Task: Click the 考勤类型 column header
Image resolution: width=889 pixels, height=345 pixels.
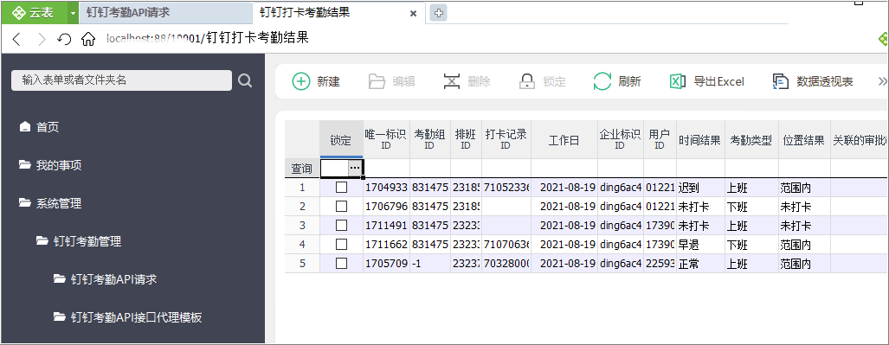Action: (751, 140)
